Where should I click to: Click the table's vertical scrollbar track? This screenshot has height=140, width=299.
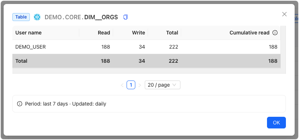(x=283, y=49)
